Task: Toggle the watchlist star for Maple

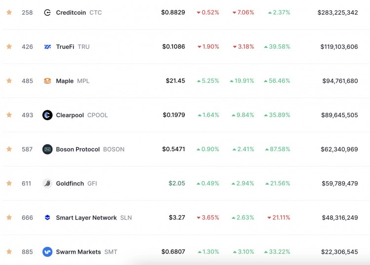Action: (9, 81)
